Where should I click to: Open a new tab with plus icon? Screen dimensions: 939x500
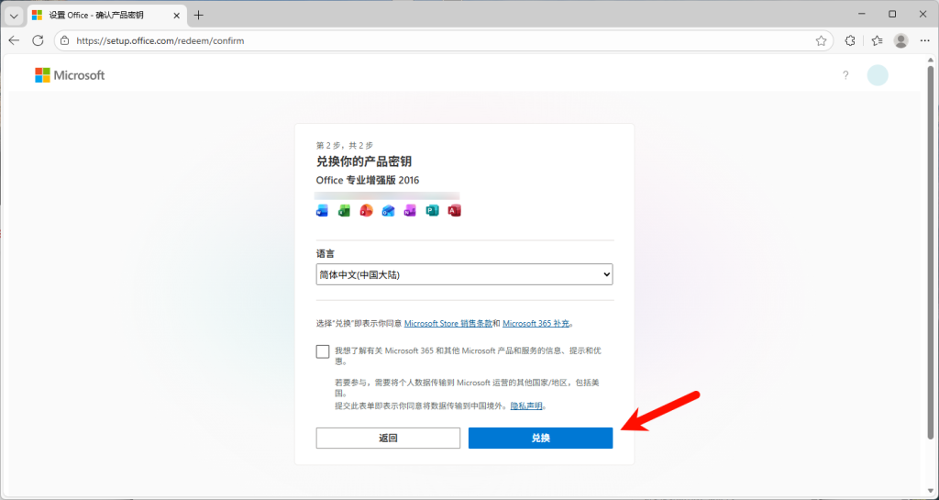point(199,15)
